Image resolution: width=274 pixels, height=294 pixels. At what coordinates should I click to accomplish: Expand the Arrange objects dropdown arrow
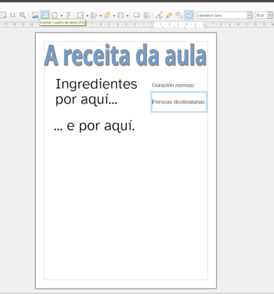114,15
